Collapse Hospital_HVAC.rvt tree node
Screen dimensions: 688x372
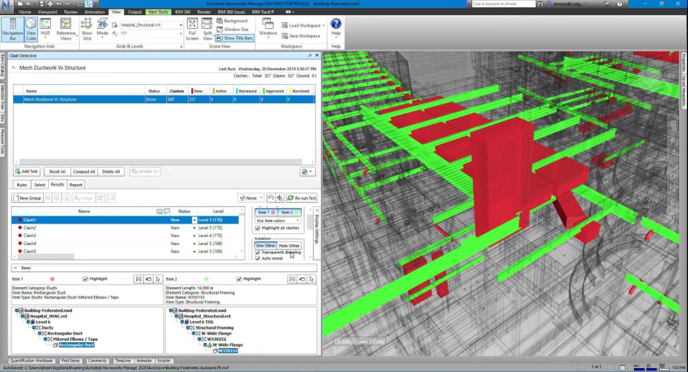tap(23, 316)
